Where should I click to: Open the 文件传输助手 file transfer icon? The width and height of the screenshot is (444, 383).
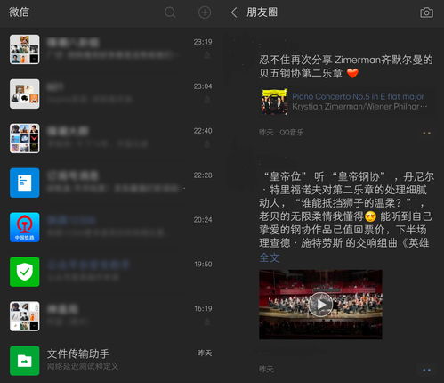pos(25,361)
